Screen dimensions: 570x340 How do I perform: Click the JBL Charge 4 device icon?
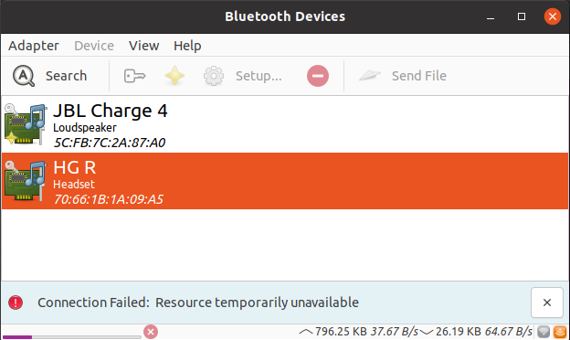tap(26, 124)
